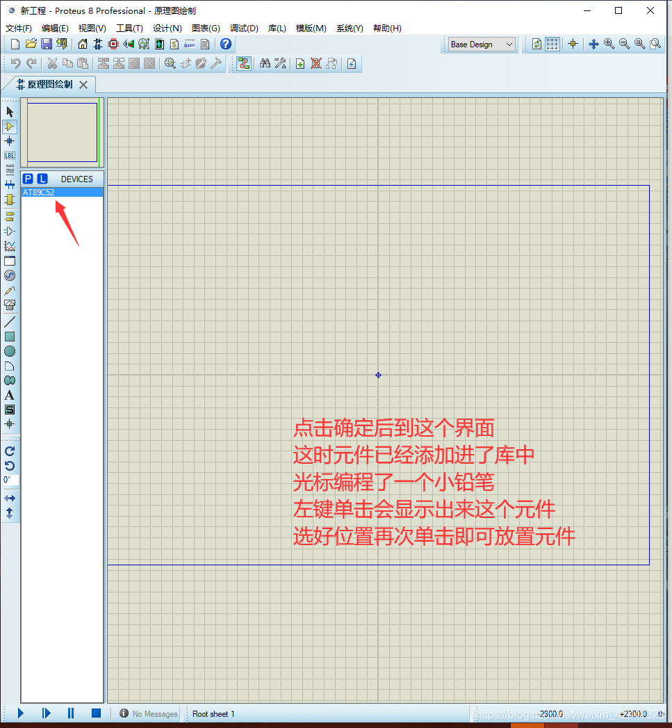Close the 原理图绘制 tab
This screenshot has height=728, width=672.
click(x=83, y=85)
